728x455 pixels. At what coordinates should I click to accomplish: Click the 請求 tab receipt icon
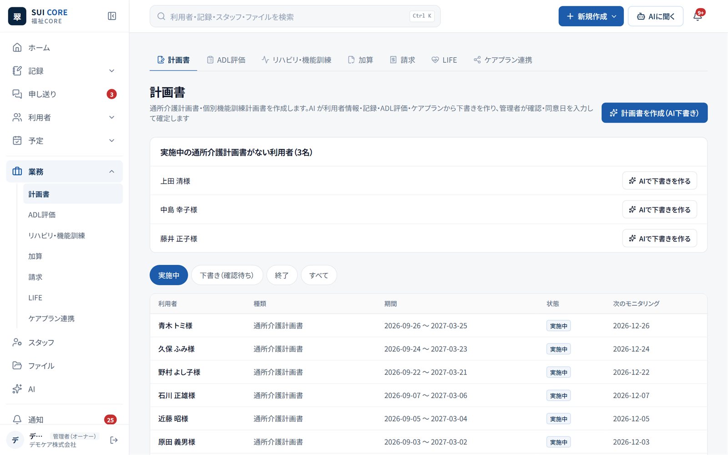(x=393, y=60)
